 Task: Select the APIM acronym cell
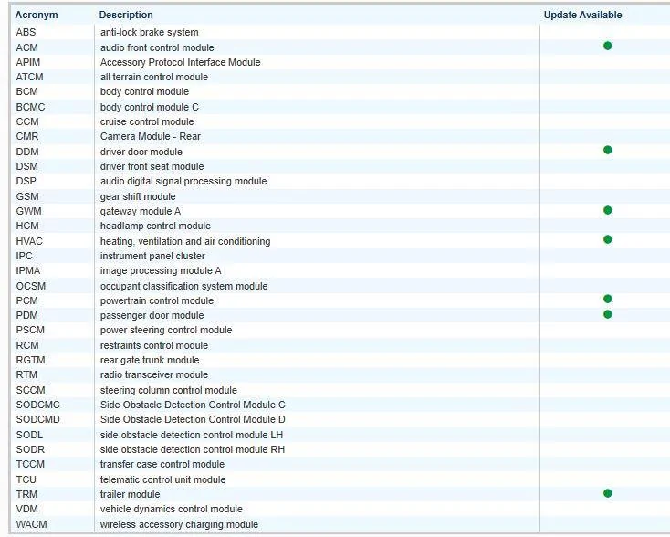click(x=27, y=62)
